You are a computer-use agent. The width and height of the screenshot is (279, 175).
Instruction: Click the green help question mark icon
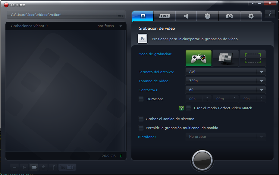click(x=181, y=108)
